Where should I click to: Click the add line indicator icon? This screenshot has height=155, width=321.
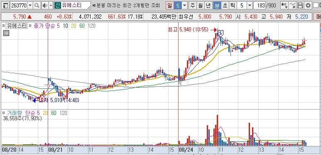point(292,5)
